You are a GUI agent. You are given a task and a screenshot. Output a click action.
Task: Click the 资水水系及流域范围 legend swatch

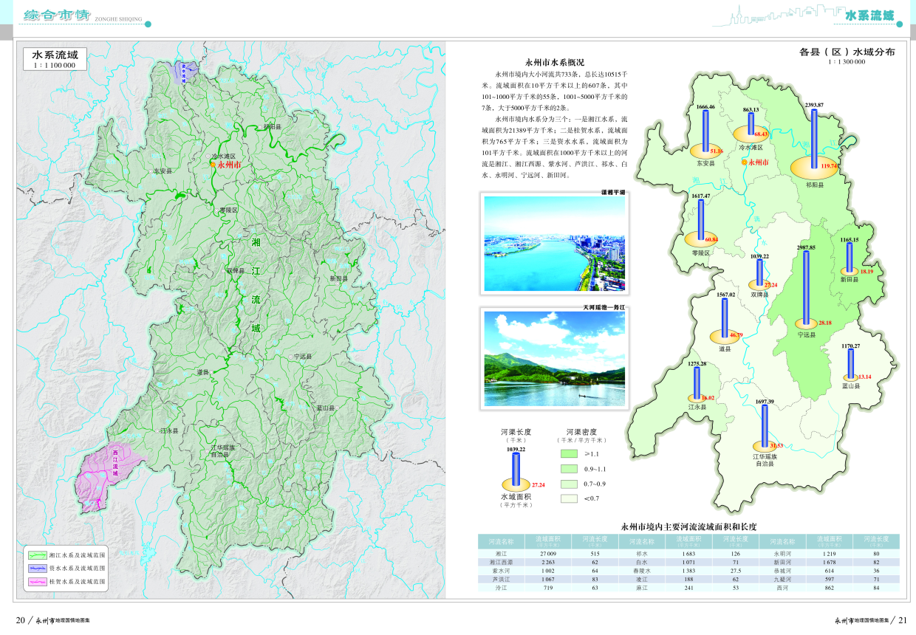(38, 569)
